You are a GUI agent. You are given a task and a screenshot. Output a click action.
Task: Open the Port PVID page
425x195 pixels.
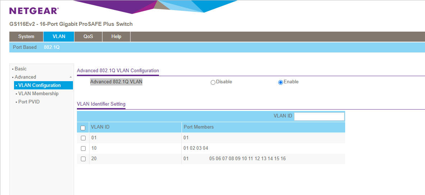point(29,102)
